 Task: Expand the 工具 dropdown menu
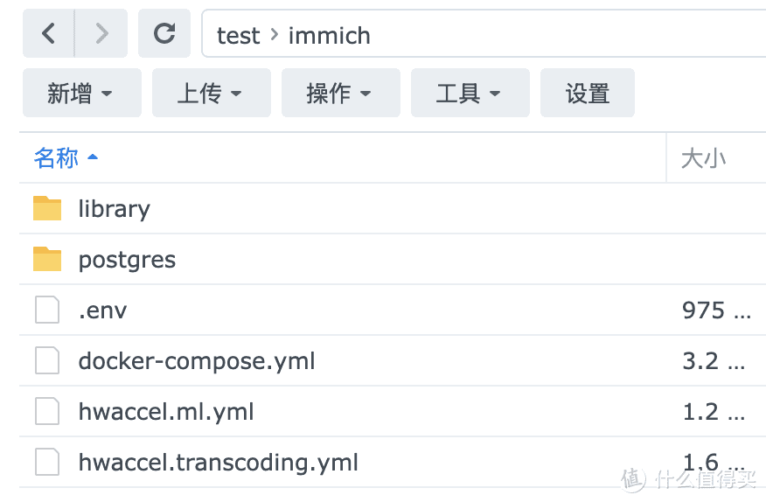(470, 93)
